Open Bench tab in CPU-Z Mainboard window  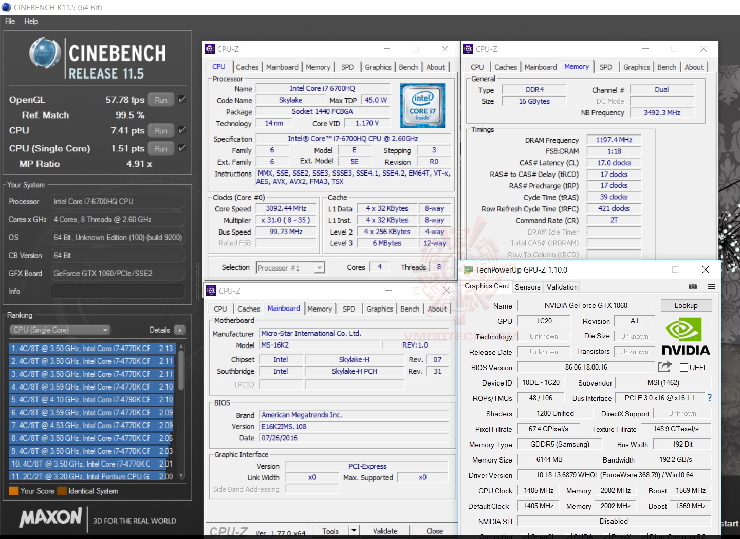[410, 309]
